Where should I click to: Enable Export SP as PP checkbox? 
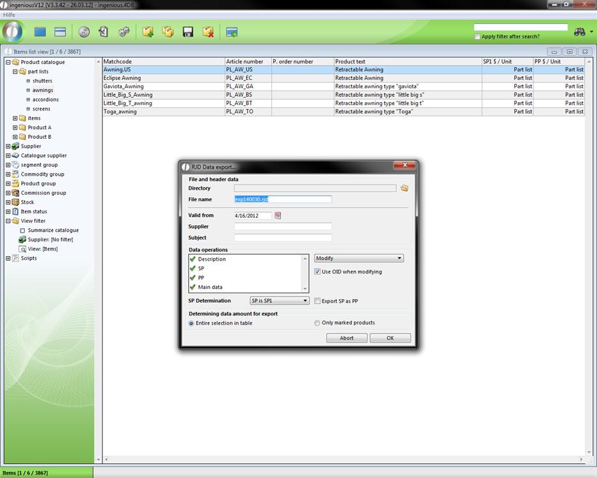[317, 301]
